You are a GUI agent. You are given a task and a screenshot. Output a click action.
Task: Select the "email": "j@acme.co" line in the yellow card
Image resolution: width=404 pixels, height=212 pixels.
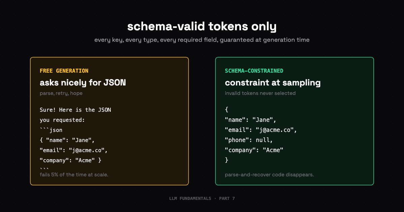(73, 150)
